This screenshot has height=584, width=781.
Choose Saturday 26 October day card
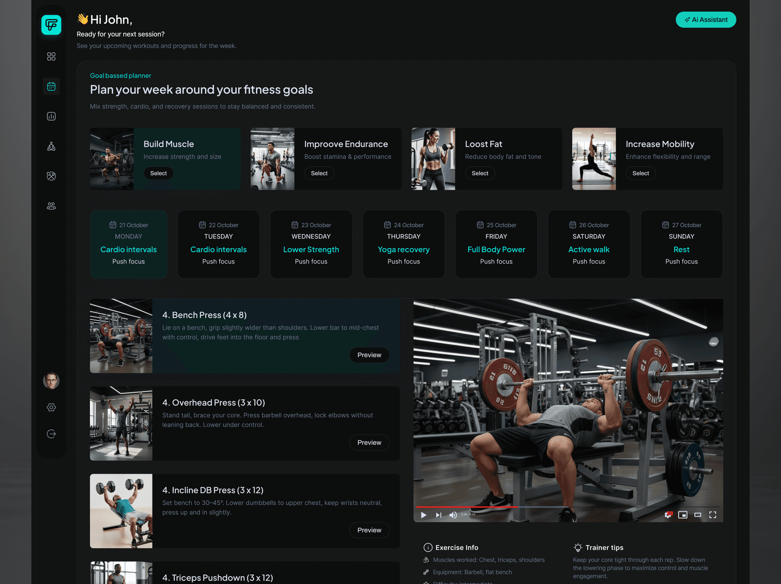click(x=589, y=244)
